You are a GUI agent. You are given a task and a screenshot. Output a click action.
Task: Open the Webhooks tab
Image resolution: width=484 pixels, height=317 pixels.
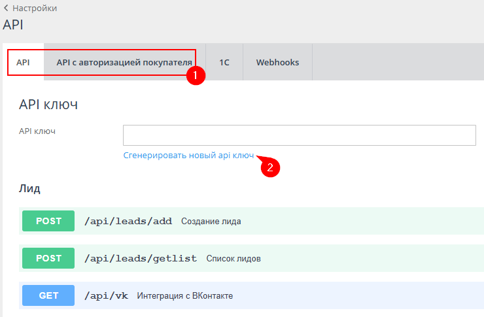tap(277, 63)
